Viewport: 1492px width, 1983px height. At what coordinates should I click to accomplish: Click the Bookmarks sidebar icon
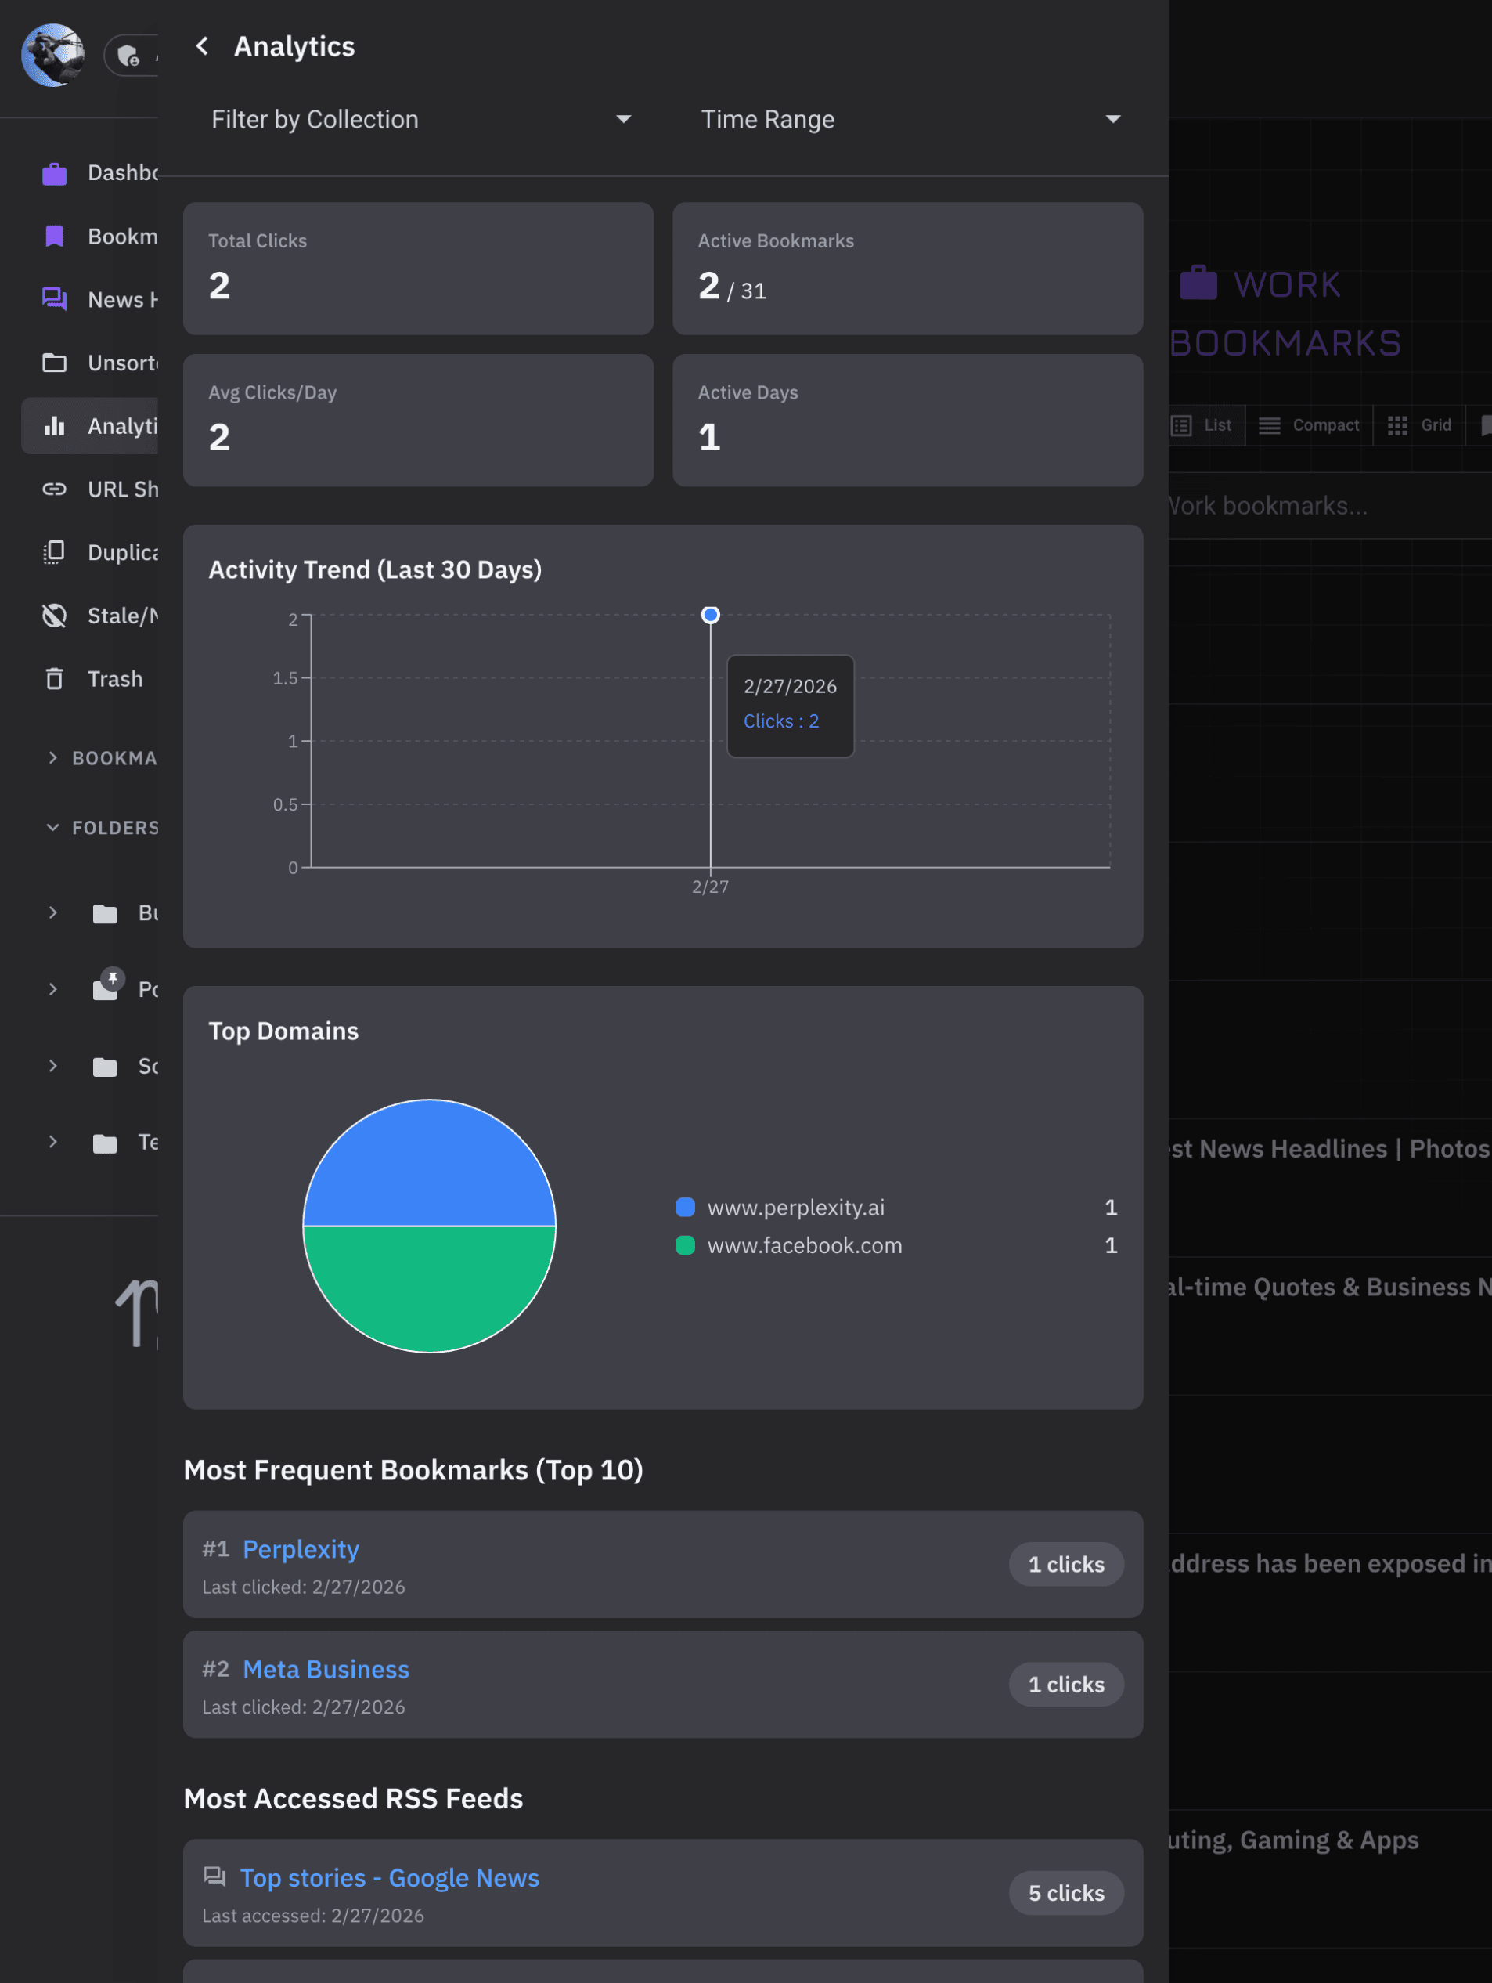55,237
